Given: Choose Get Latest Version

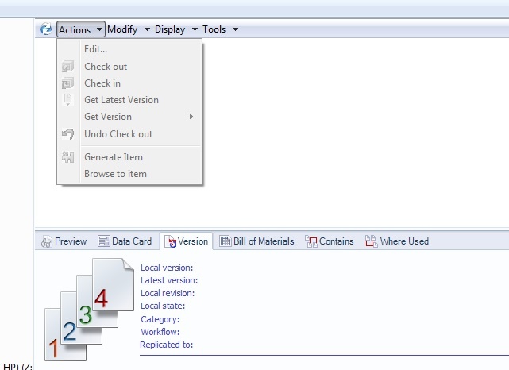Looking at the screenshot, I should [x=129, y=100].
